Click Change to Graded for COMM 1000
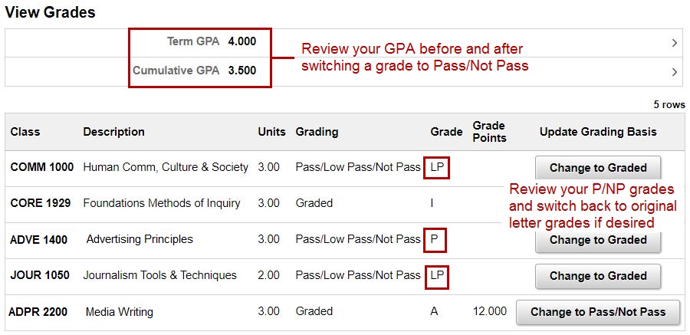Screen dimensions: 690x335 click(598, 168)
